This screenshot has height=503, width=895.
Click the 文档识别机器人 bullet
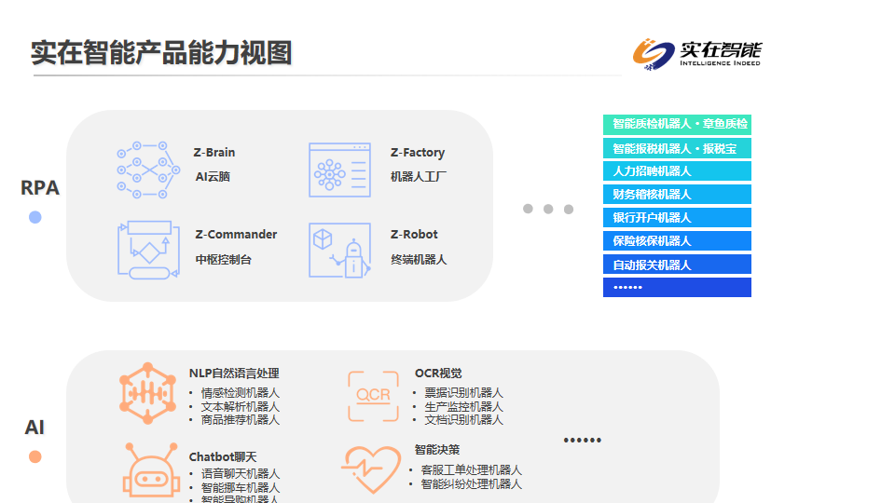pyautogui.click(x=463, y=420)
